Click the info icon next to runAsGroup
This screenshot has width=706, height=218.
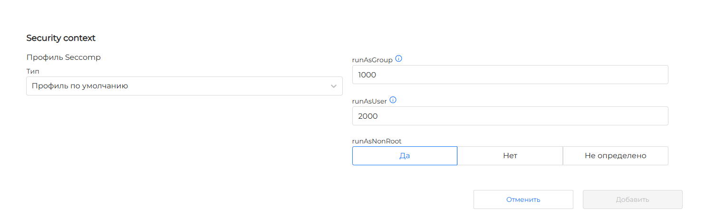tap(399, 59)
